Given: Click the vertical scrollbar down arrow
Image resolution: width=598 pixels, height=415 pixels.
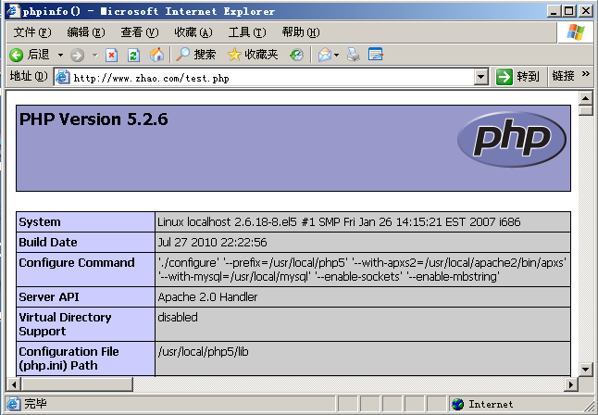Looking at the screenshot, I should [x=585, y=369].
